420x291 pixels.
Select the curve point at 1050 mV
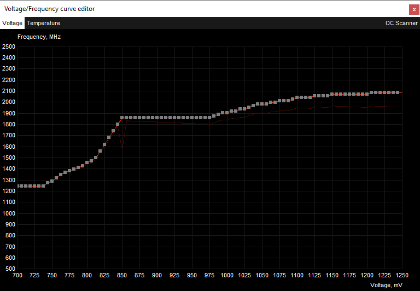pos(262,104)
